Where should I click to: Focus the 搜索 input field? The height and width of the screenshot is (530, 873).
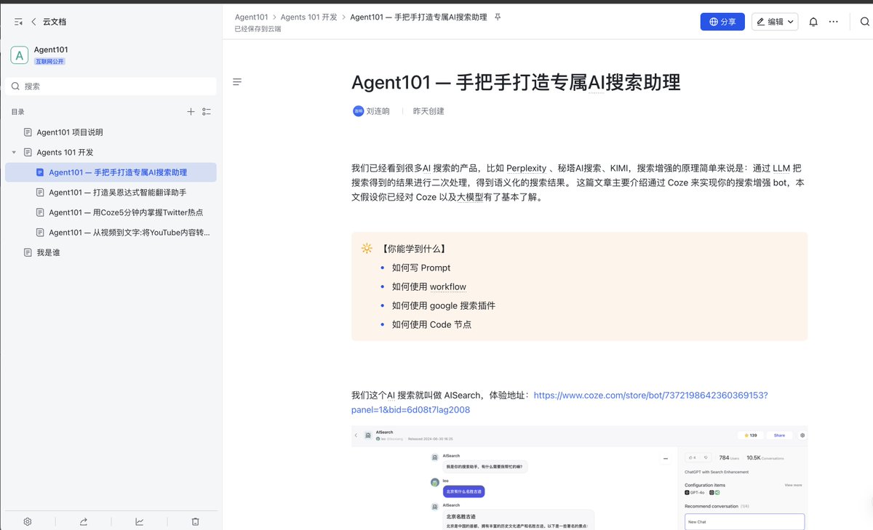[x=111, y=86]
